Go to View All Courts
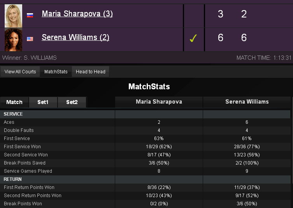The height and width of the screenshot is (208, 293). pos(20,72)
